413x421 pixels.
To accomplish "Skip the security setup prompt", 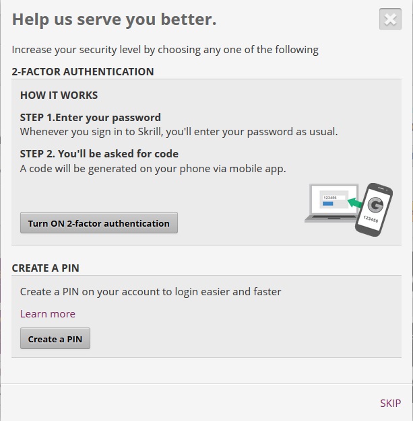I will 390,403.
